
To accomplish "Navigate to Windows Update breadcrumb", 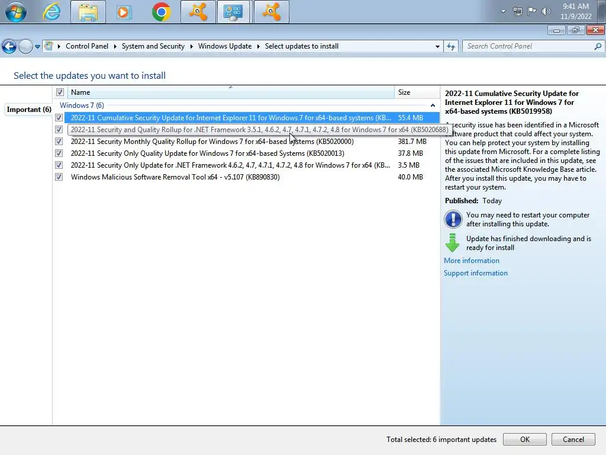I will [x=225, y=46].
